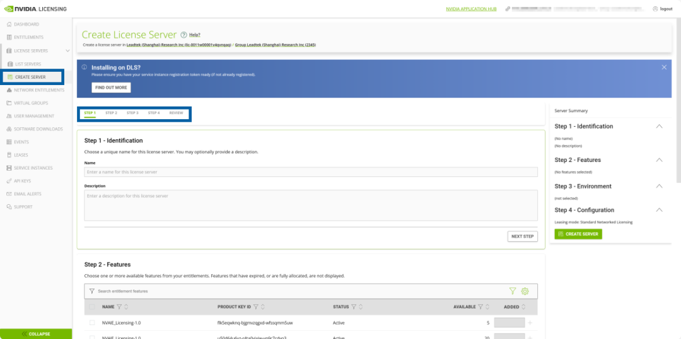Focus the Added quantity box for flk5eqwknq row

pos(509,323)
